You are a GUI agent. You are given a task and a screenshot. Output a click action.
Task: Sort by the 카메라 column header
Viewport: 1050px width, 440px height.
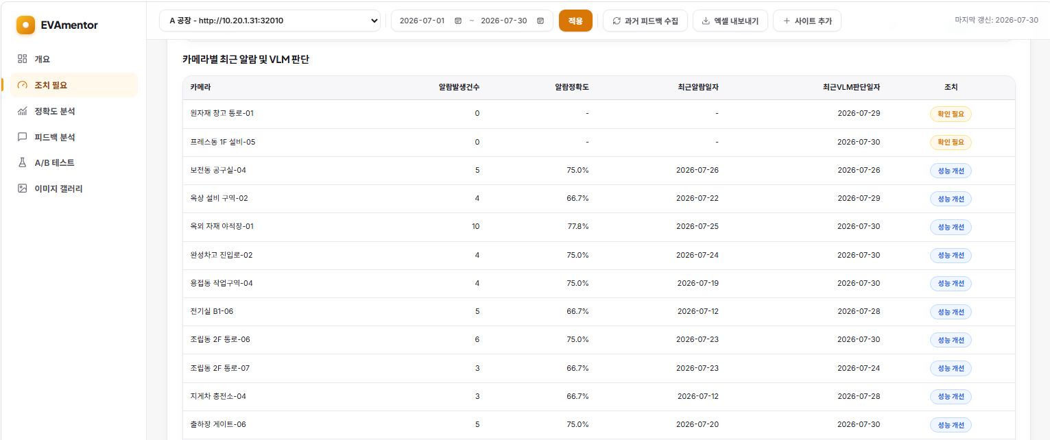(x=200, y=88)
